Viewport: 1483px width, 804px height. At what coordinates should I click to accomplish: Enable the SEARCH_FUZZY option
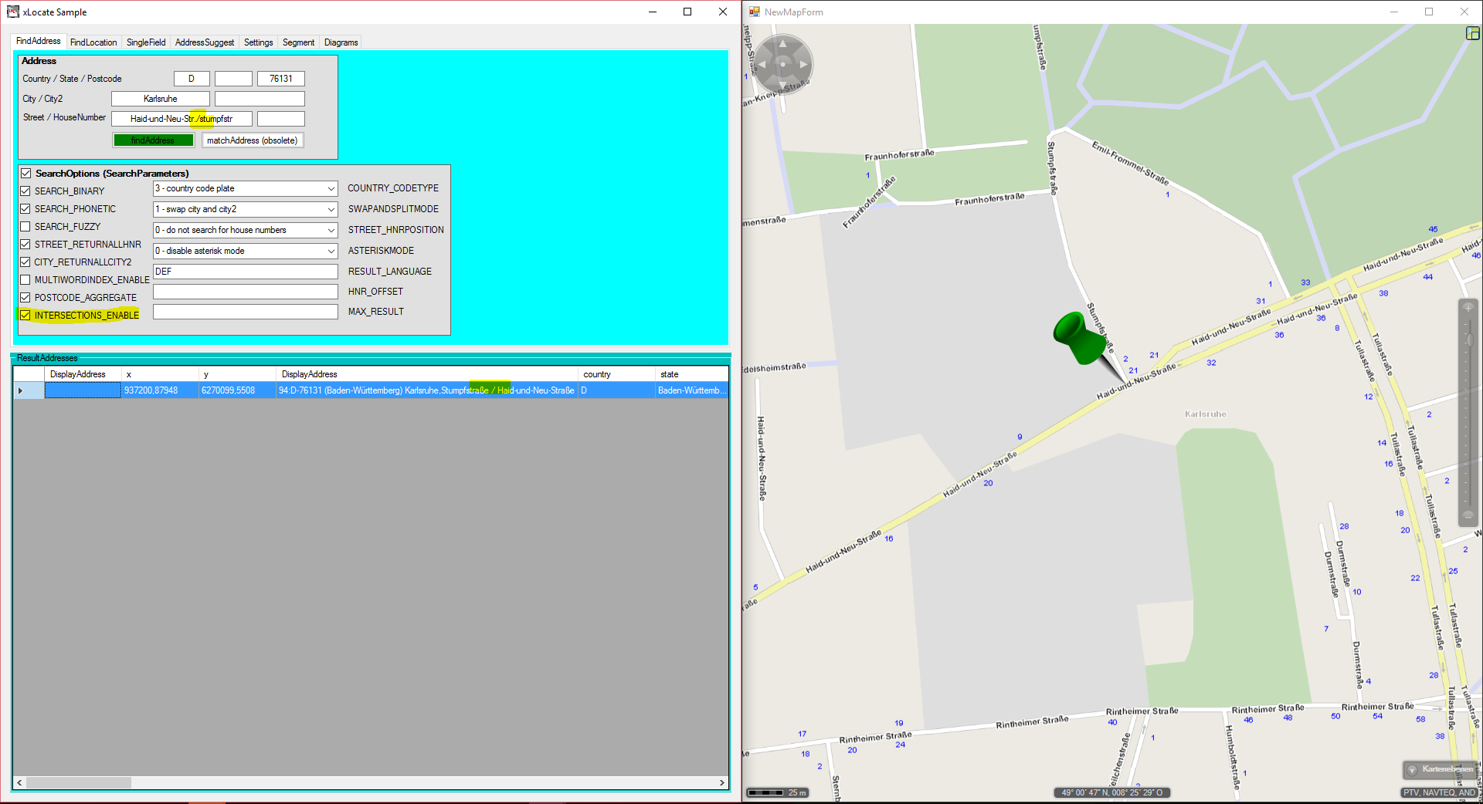(x=25, y=227)
